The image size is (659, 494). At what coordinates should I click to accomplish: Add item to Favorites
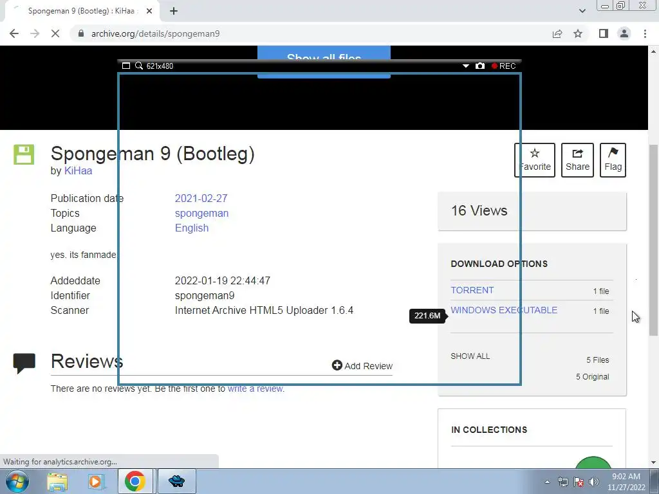pos(535,160)
